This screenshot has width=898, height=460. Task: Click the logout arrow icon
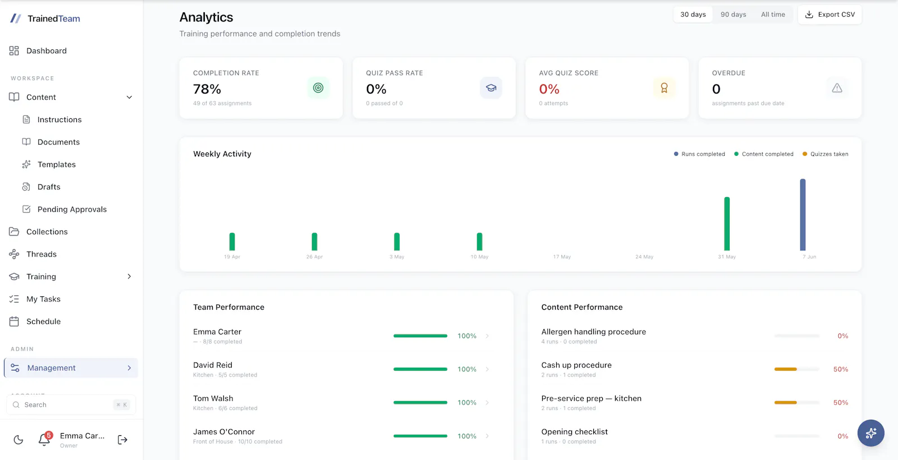(122, 440)
